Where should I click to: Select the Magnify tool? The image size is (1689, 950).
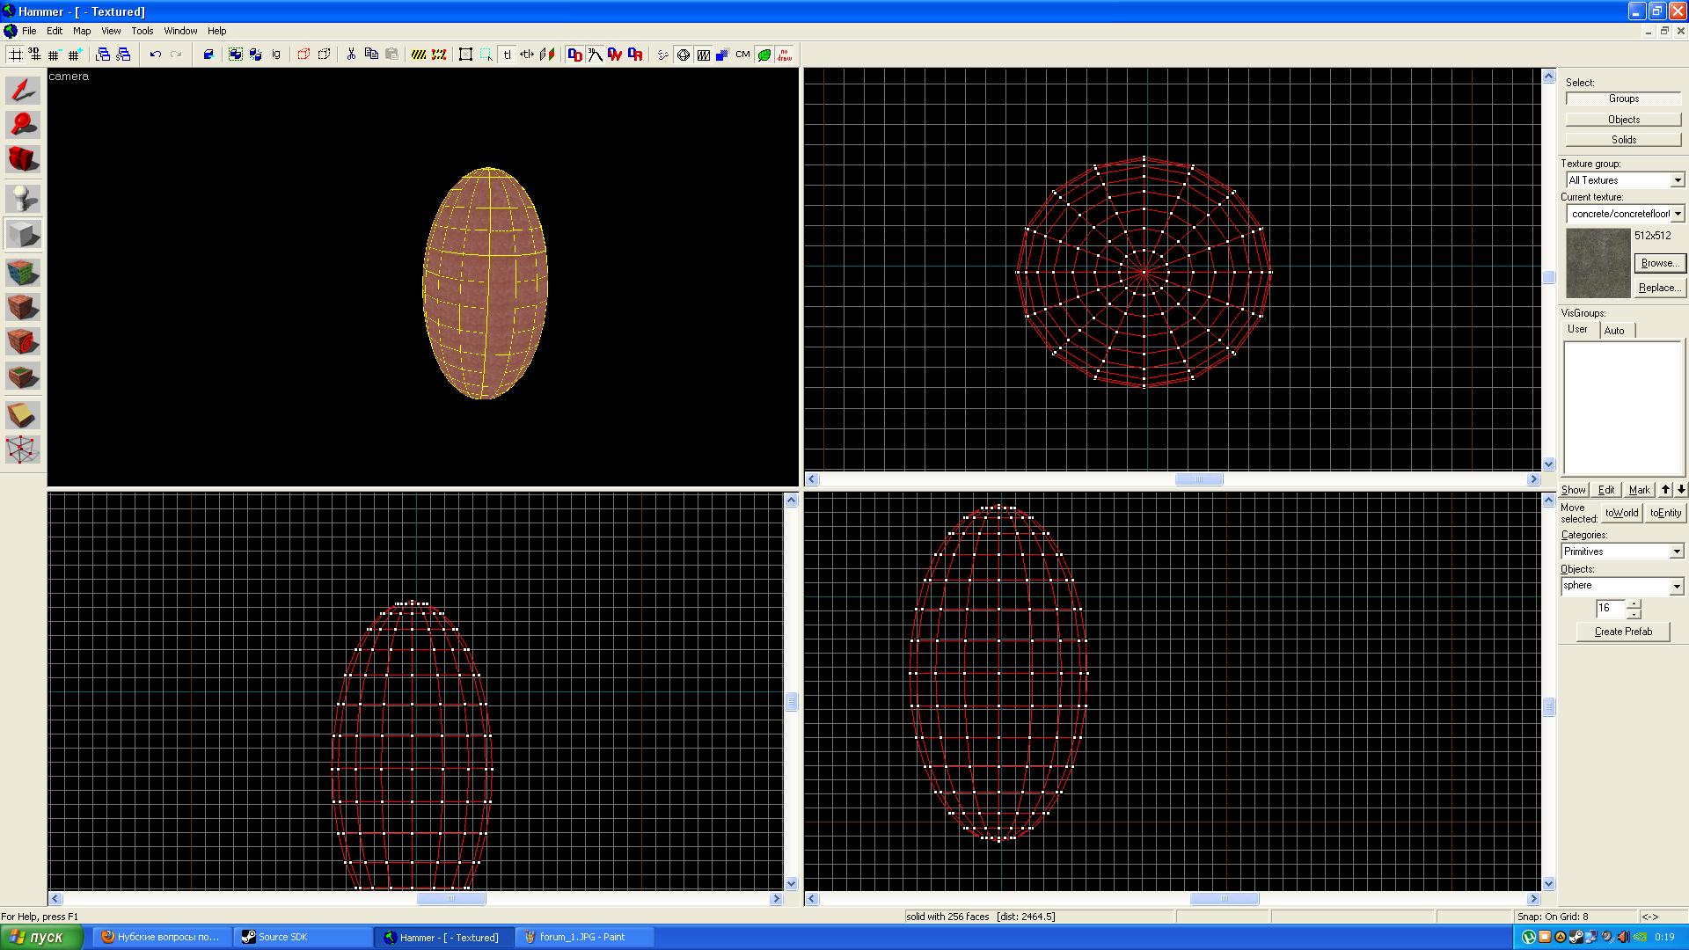[23, 125]
